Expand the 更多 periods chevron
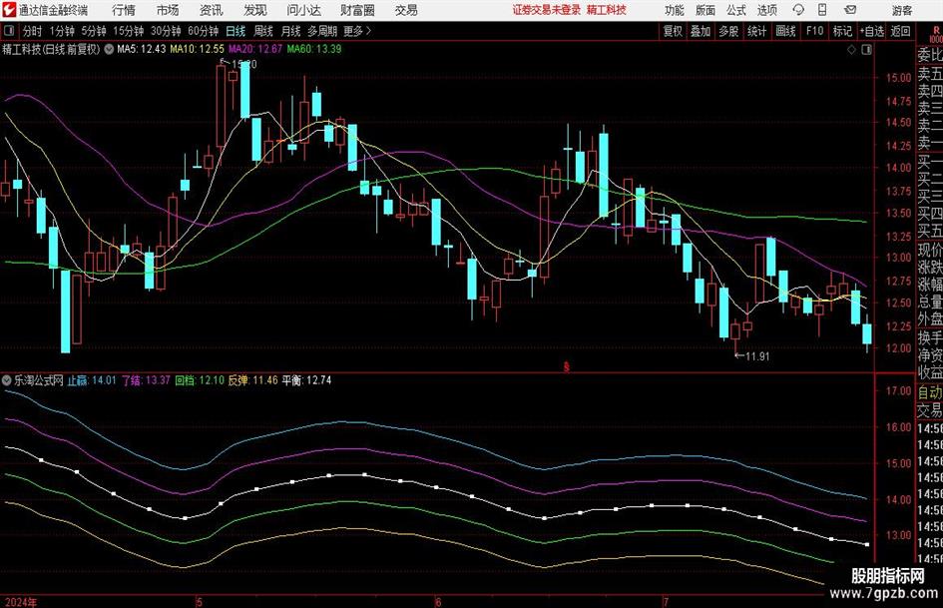The image size is (943, 608). click(x=368, y=31)
